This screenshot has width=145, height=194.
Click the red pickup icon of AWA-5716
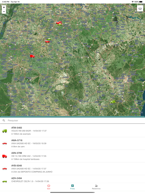click(x=5, y=143)
